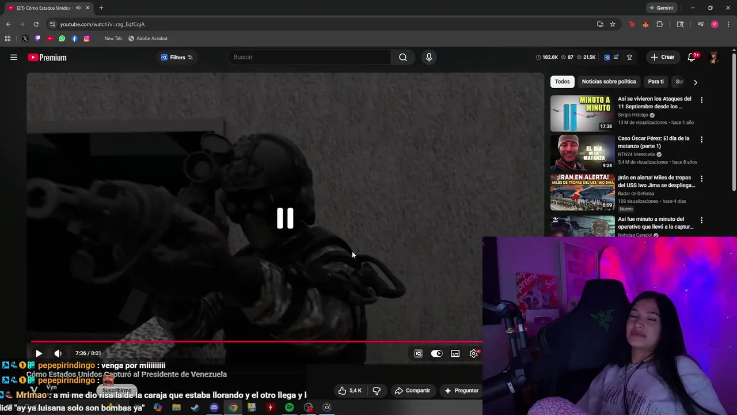Open the notifications bell with 9+ badge

pos(692,57)
